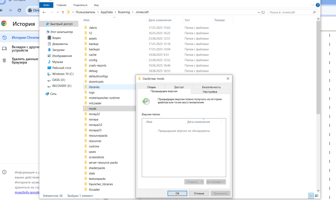Open the View ribbon tab
Viewport: 336px width, 200px height.
tap(96, 5)
